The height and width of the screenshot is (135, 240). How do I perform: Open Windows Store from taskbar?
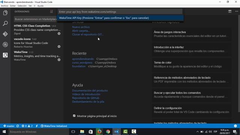coord(91,132)
